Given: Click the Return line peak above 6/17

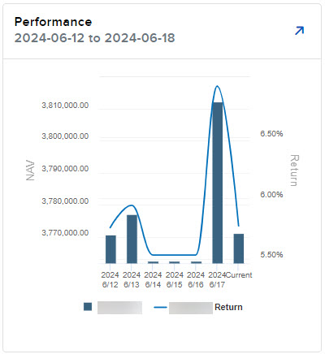Looking at the screenshot, I should (217, 86).
